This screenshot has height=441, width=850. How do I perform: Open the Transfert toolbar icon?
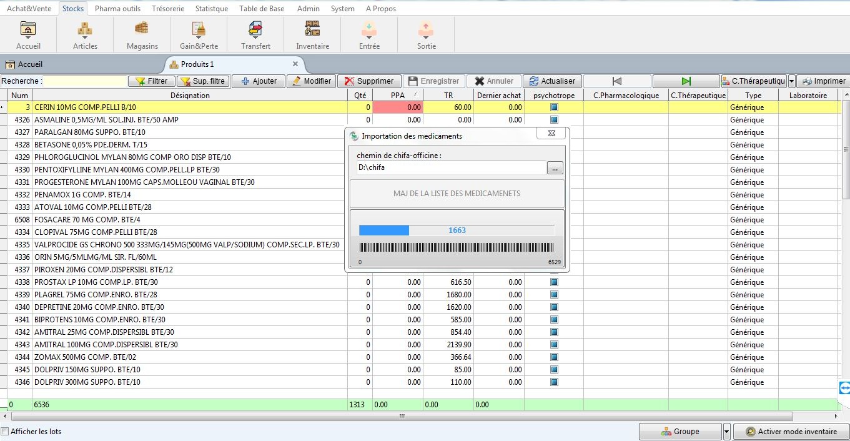[255, 34]
